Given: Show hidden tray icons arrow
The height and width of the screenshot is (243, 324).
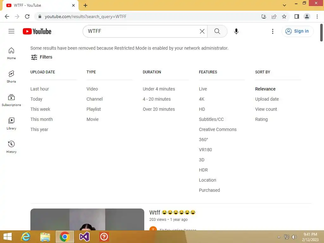Looking at the screenshot, I should pyautogui.click(x=279, y=237).
